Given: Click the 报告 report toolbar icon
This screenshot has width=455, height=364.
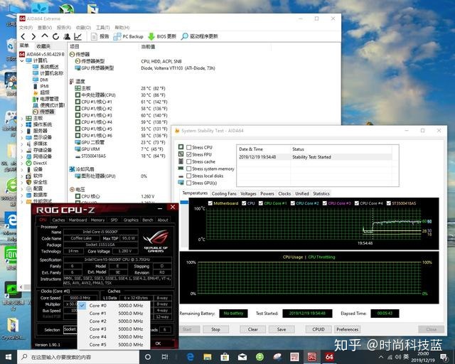Looking at the screenshot, I should tap(94, 36).
